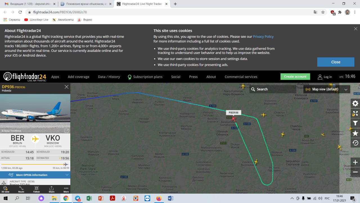Open Chrome three-dot menu

click(355, 12)
